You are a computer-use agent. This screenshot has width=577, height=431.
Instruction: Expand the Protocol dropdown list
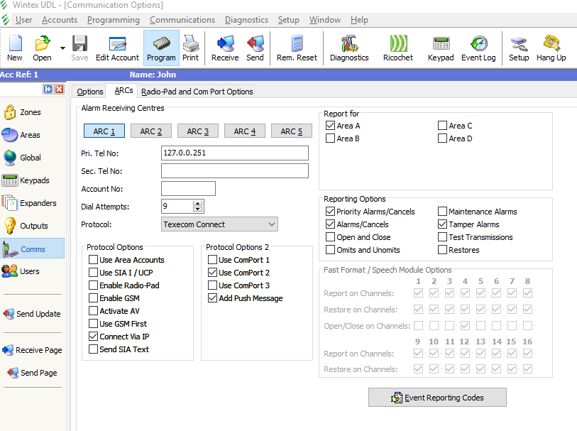[x=272, y=224]
